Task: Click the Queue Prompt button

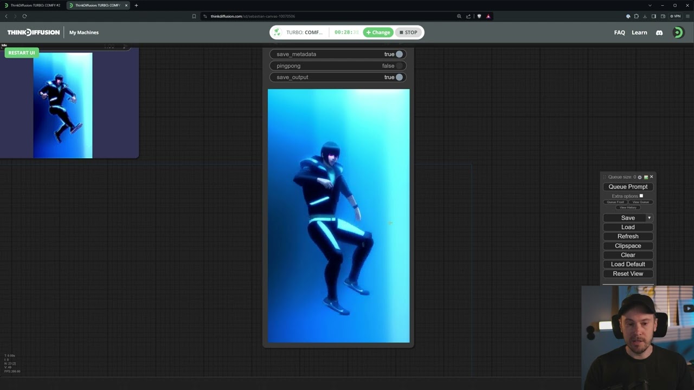Action: tap(628, 187)
